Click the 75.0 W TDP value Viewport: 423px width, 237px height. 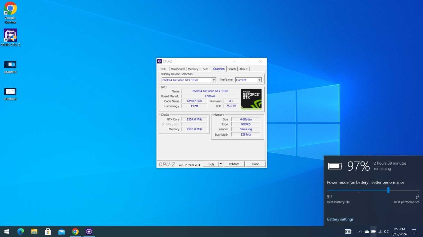tap(231, 106)
